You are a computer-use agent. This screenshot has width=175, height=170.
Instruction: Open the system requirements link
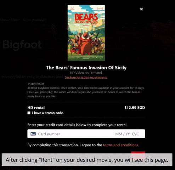86,77
